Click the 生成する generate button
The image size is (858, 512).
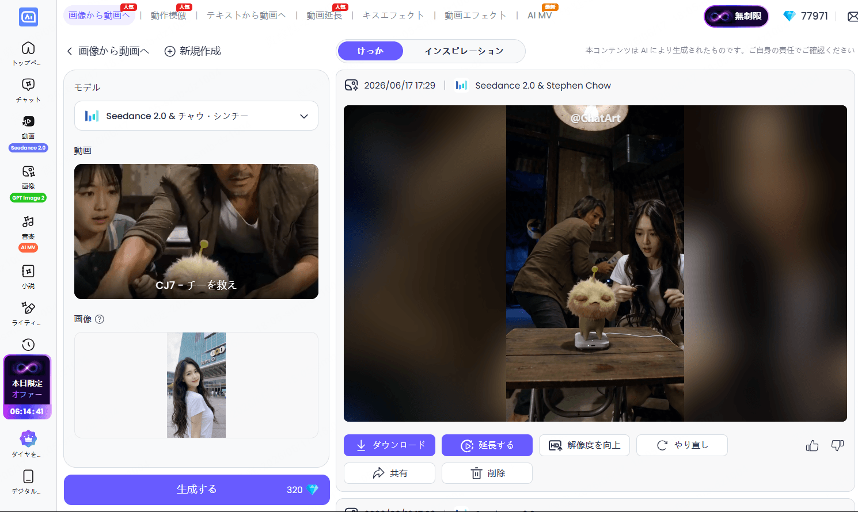[x=196, y=490]
